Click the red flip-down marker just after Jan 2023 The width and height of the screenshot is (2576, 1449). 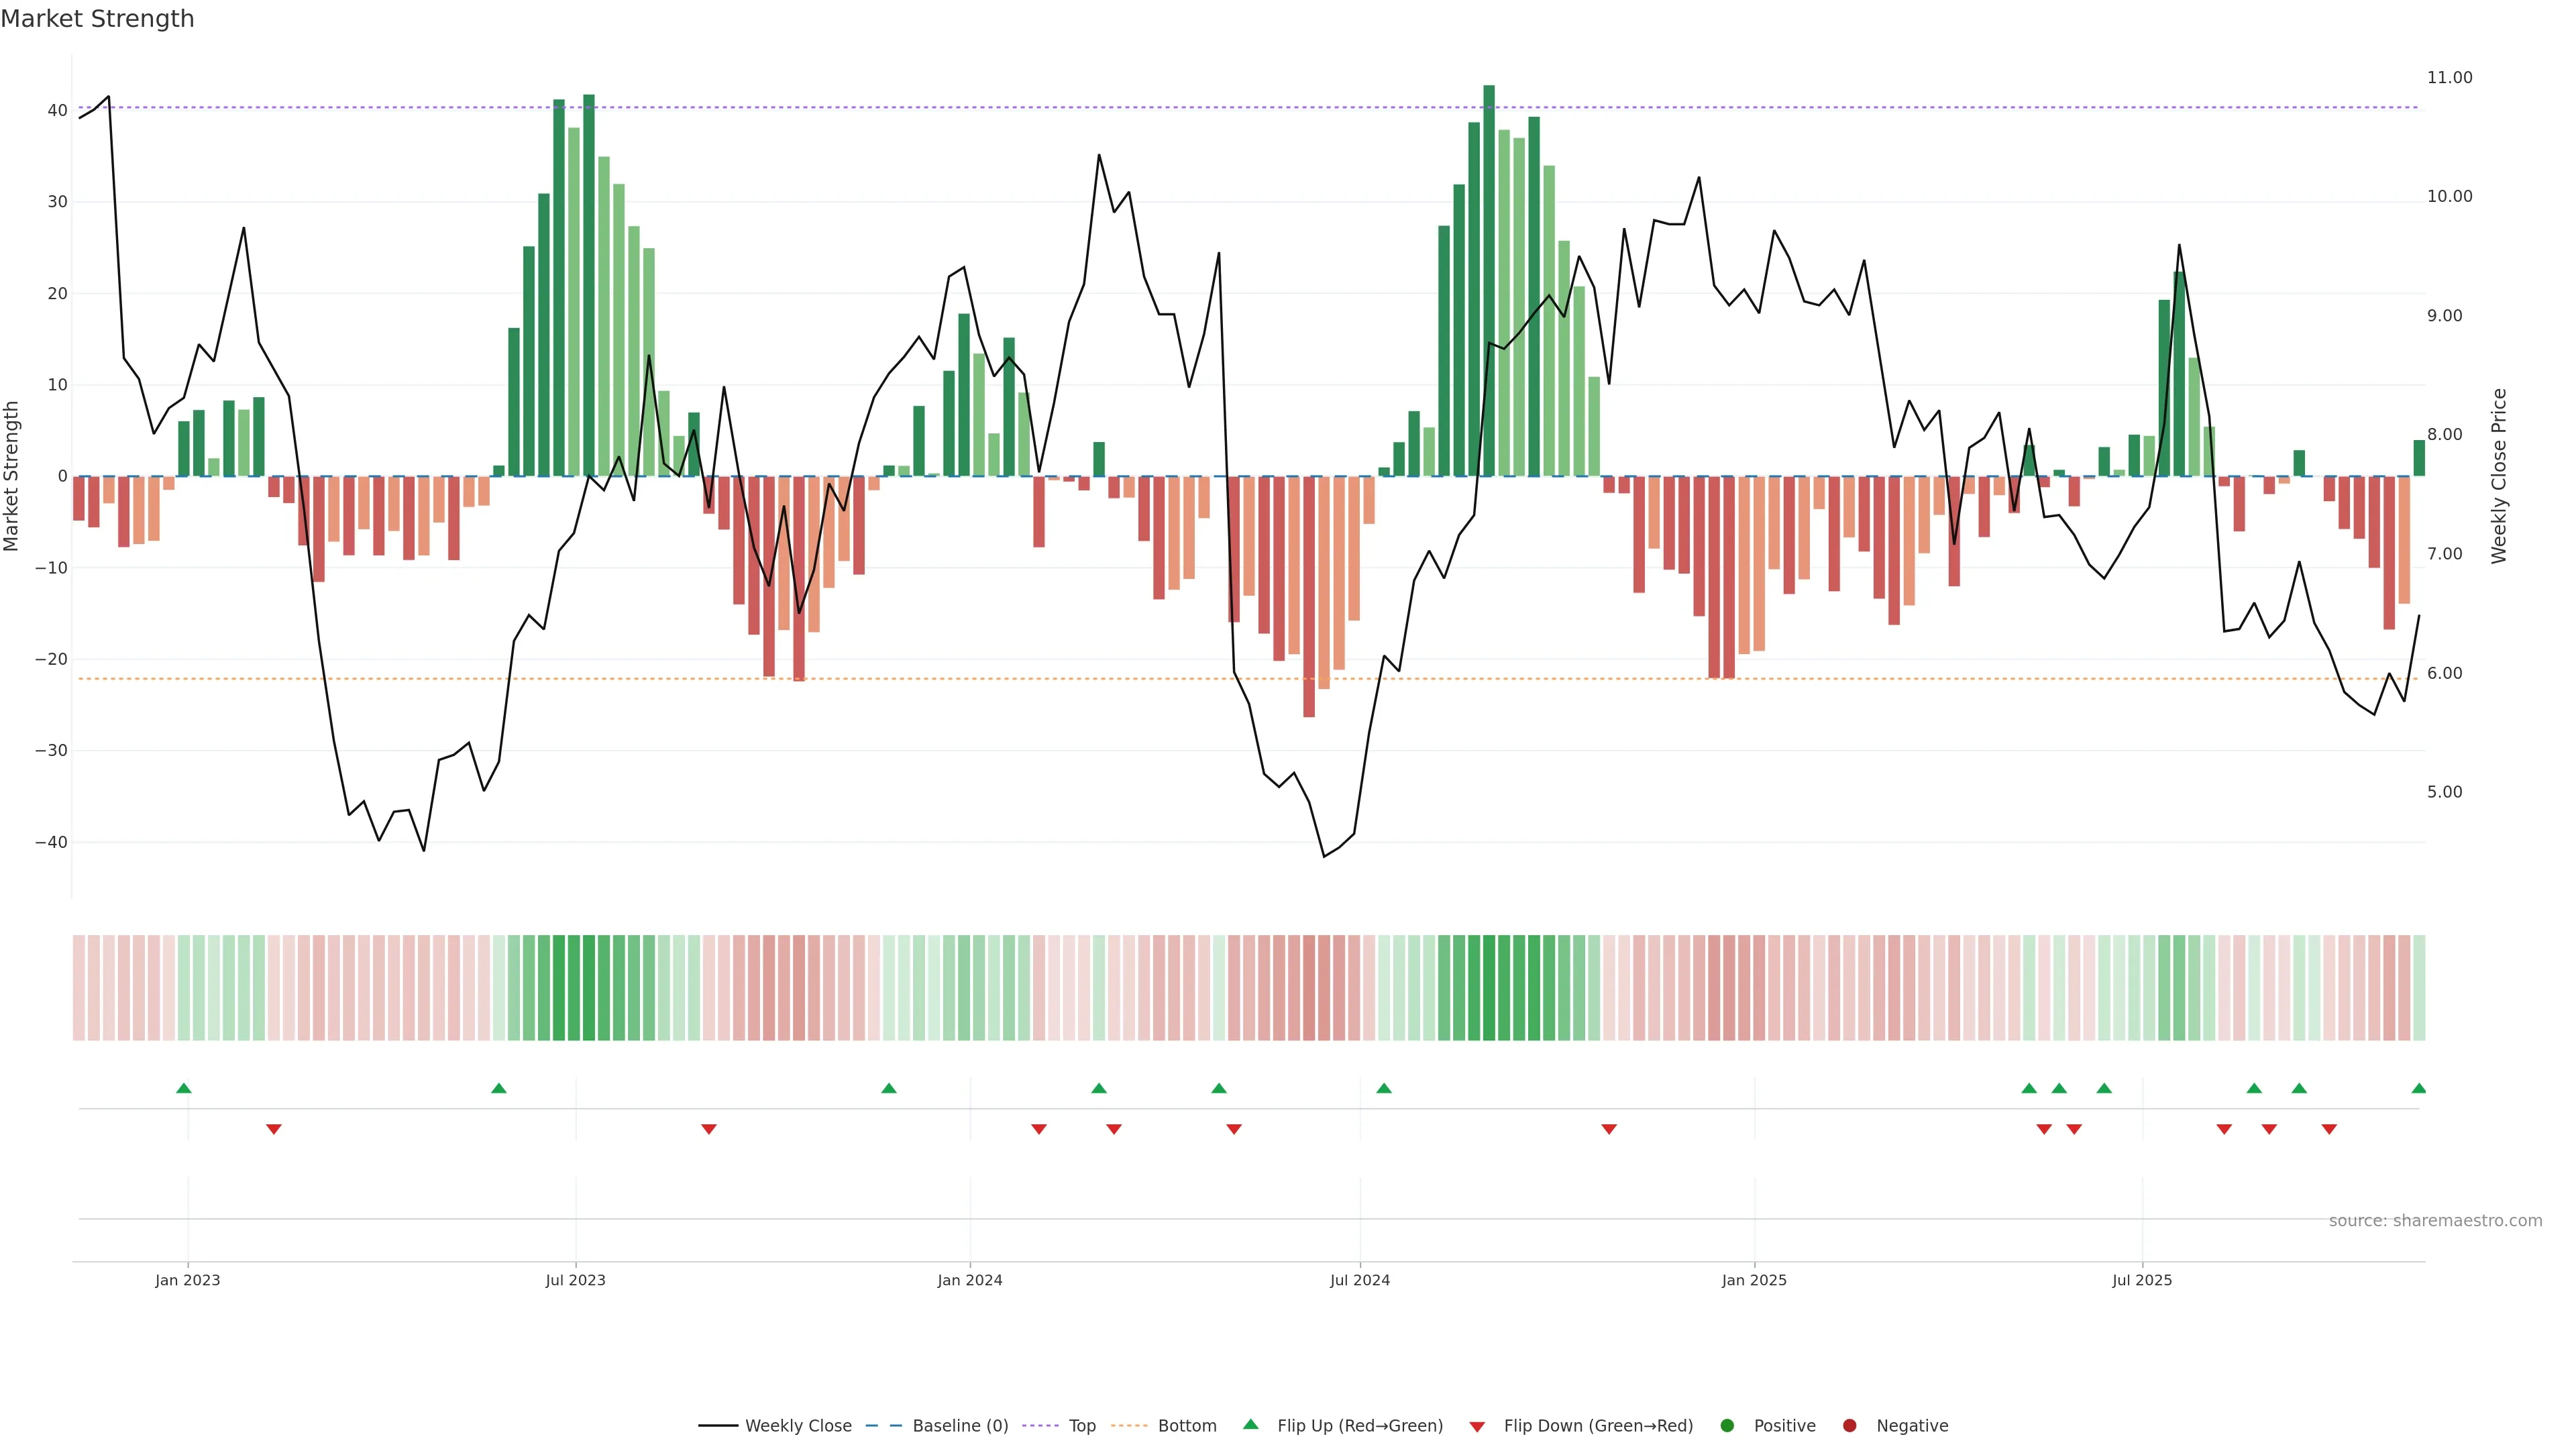[x=274, y=1129]
